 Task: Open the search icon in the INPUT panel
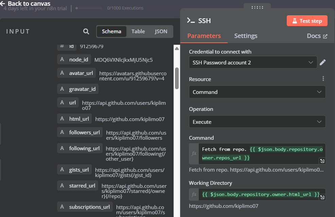point(86,31)
